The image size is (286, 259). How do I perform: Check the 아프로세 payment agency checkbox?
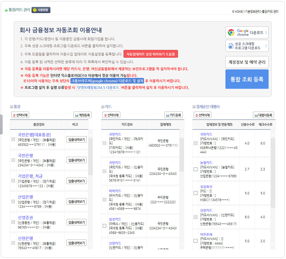coord(196,241)
